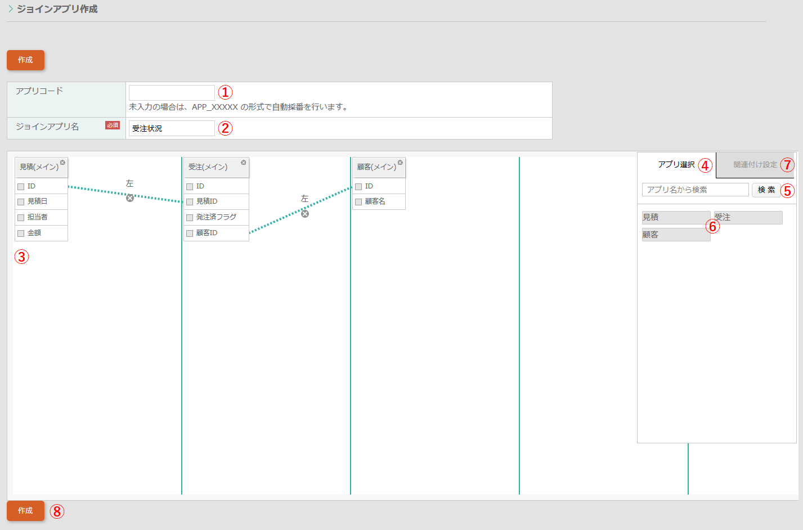
Task: Switch to the アプリ選択 tab
Action: [676, 165]
